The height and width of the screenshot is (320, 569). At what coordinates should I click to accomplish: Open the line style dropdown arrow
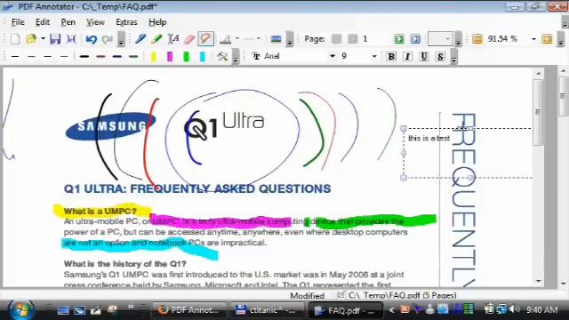point(259,38)
